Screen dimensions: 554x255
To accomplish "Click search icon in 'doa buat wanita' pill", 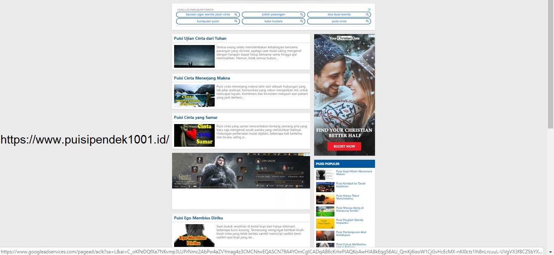I will (x=367, y=15).
